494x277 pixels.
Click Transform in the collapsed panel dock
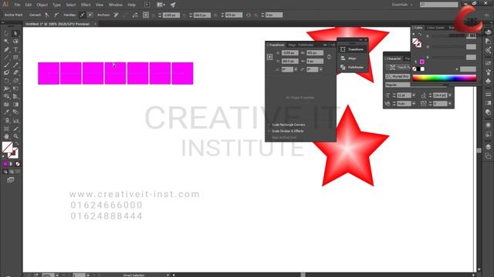[352, 49]
